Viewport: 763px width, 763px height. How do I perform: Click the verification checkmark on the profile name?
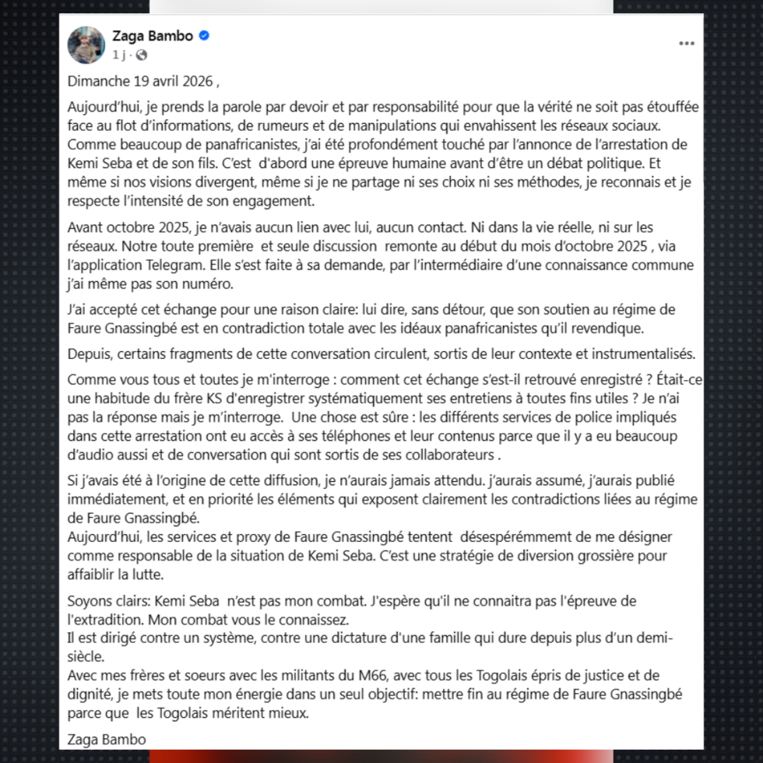[205, 36]
